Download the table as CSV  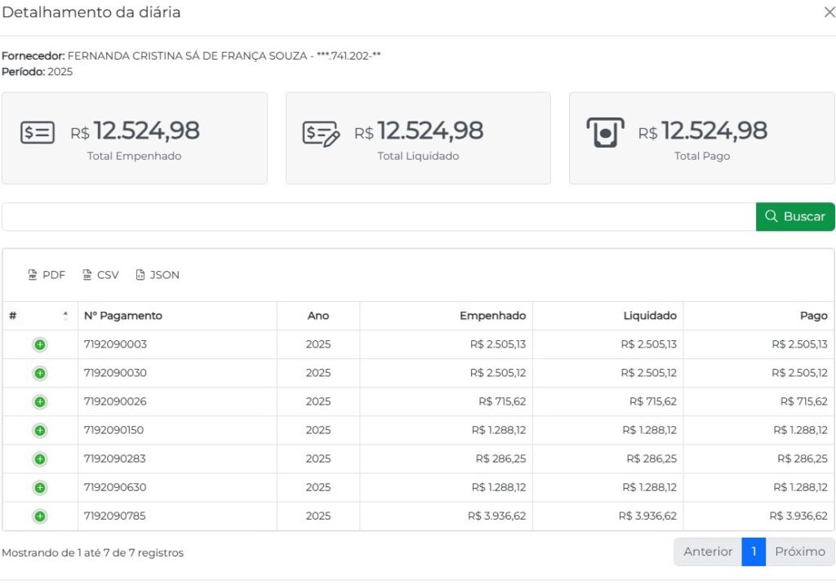[100, 275]
